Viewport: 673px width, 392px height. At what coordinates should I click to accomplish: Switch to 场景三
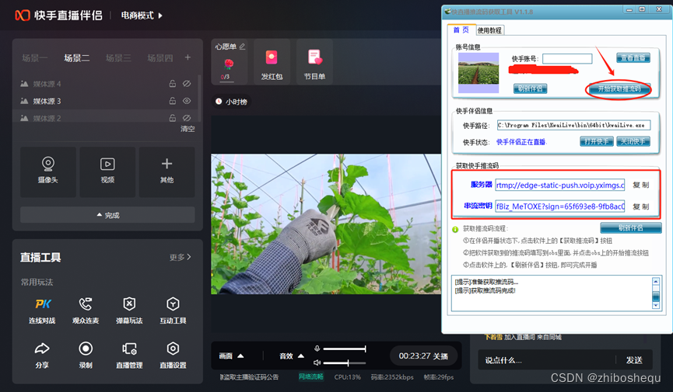(x=118, y=58)
